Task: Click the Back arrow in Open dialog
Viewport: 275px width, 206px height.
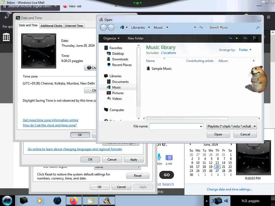Action: tap(103, 28)
